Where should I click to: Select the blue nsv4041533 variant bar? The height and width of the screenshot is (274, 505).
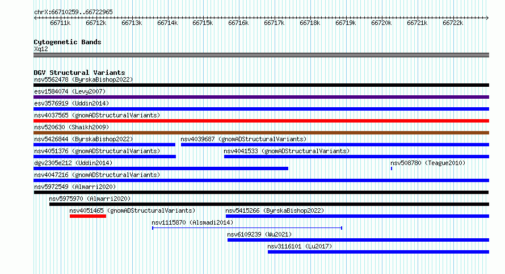[356, 157]
